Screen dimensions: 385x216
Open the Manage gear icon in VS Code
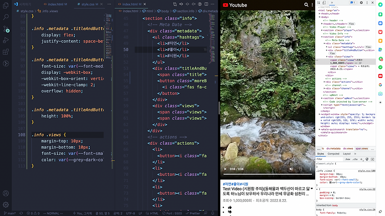(6, 205)
